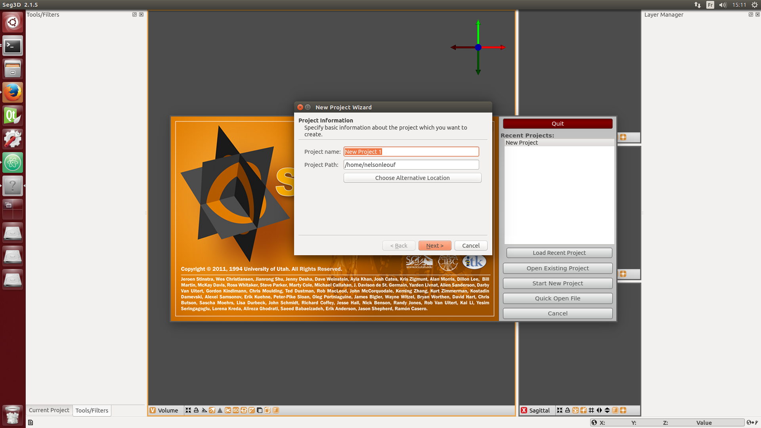The image size is (761, 428).
Task: Open Terminal from the dock
Action: pyautogui.click(x=13, y=46)
